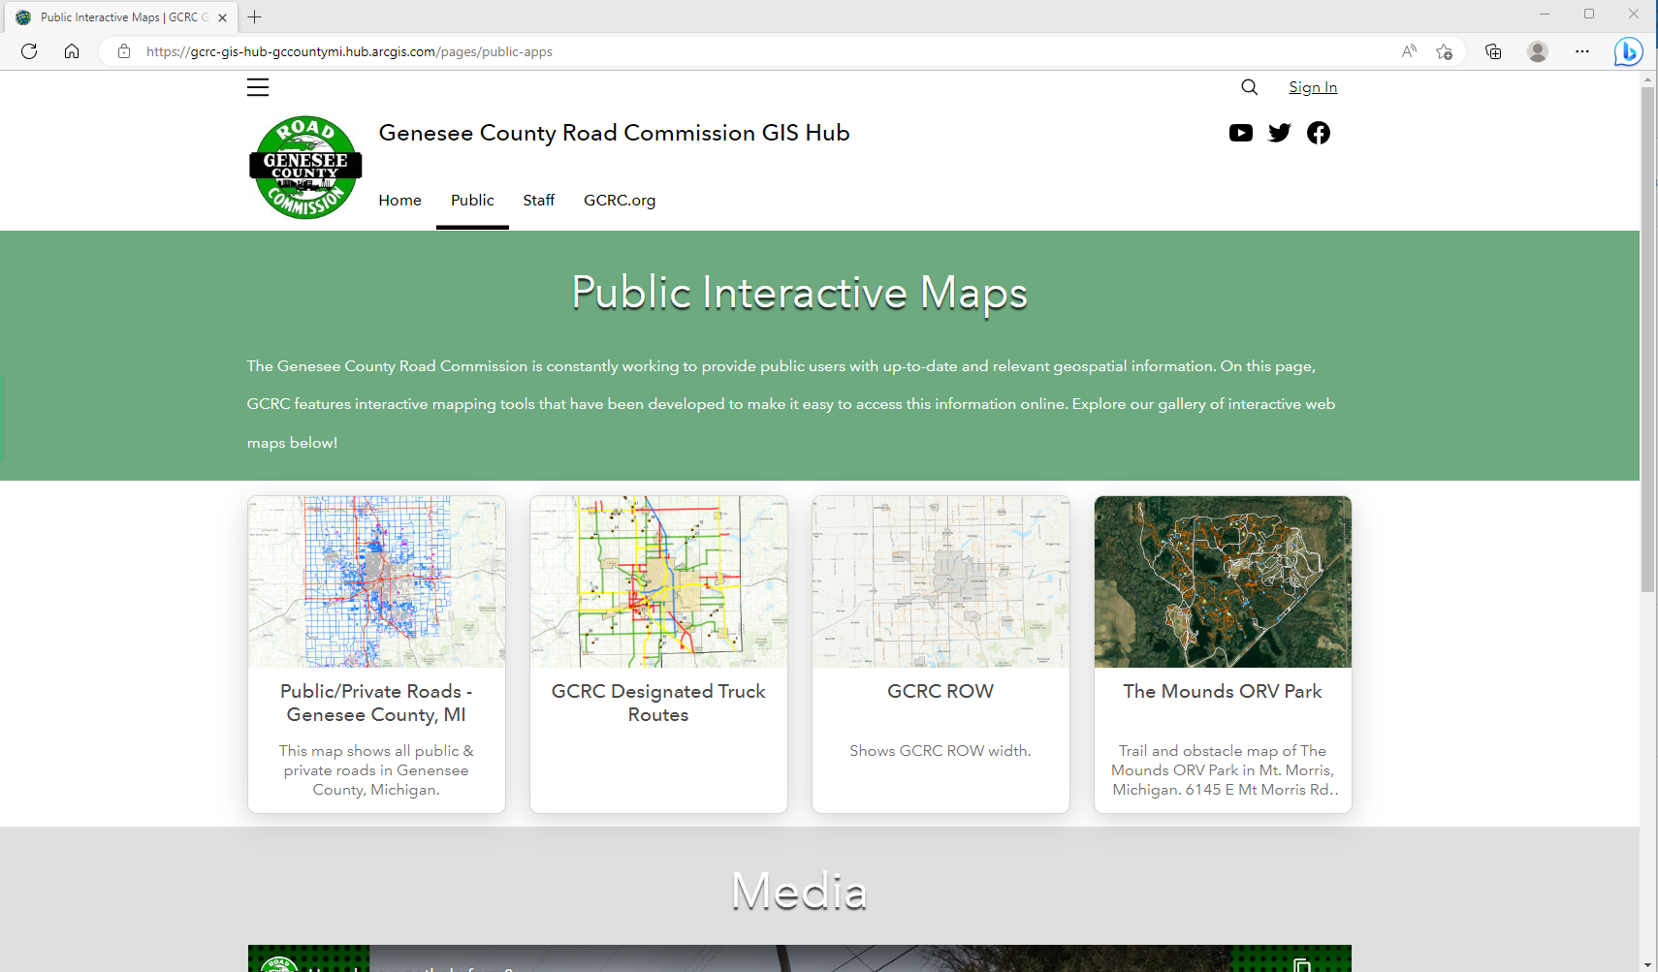Start Read Aloud from the address bar

coord(1408,51)
